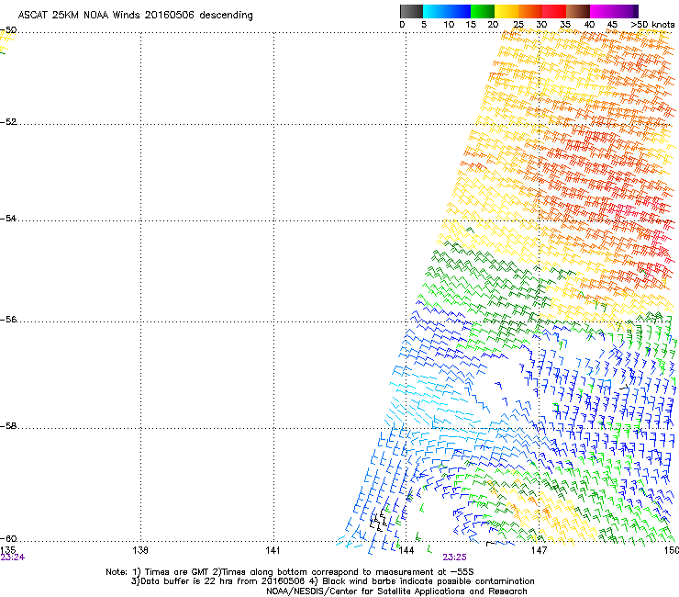Click the 138 longitude axis label
Screen dimensions: 679x597
point(140,550)
